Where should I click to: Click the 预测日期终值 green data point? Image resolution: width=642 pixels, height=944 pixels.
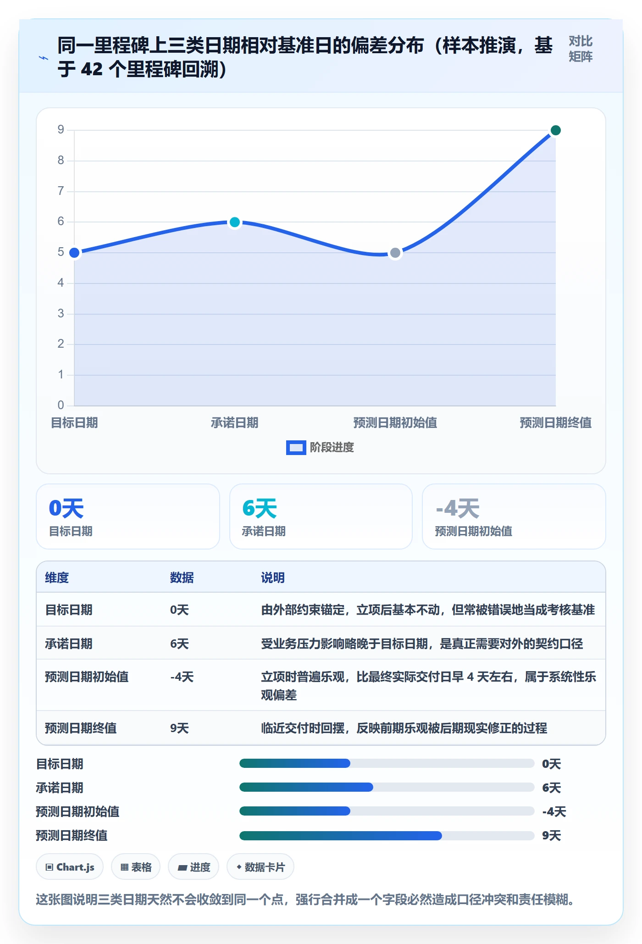click(555, 130)
